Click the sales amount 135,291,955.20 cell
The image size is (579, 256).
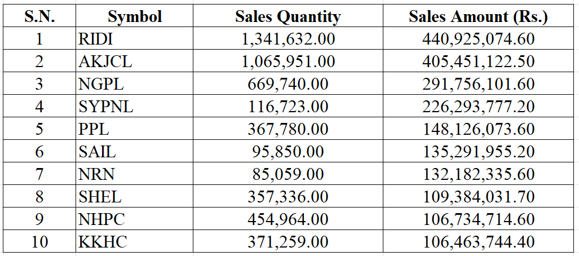[x=478, y=152]
